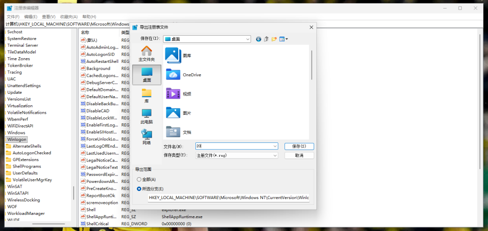Click the 取消 button
Image resolution: width=488 pixels, height=231 pixels.
tap(299, 155)
